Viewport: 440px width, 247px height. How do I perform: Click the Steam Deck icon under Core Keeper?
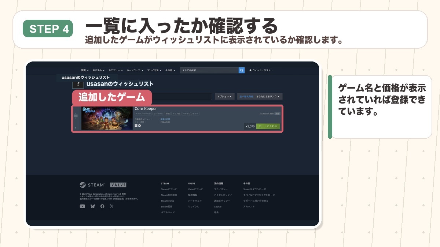click(139, 126)
